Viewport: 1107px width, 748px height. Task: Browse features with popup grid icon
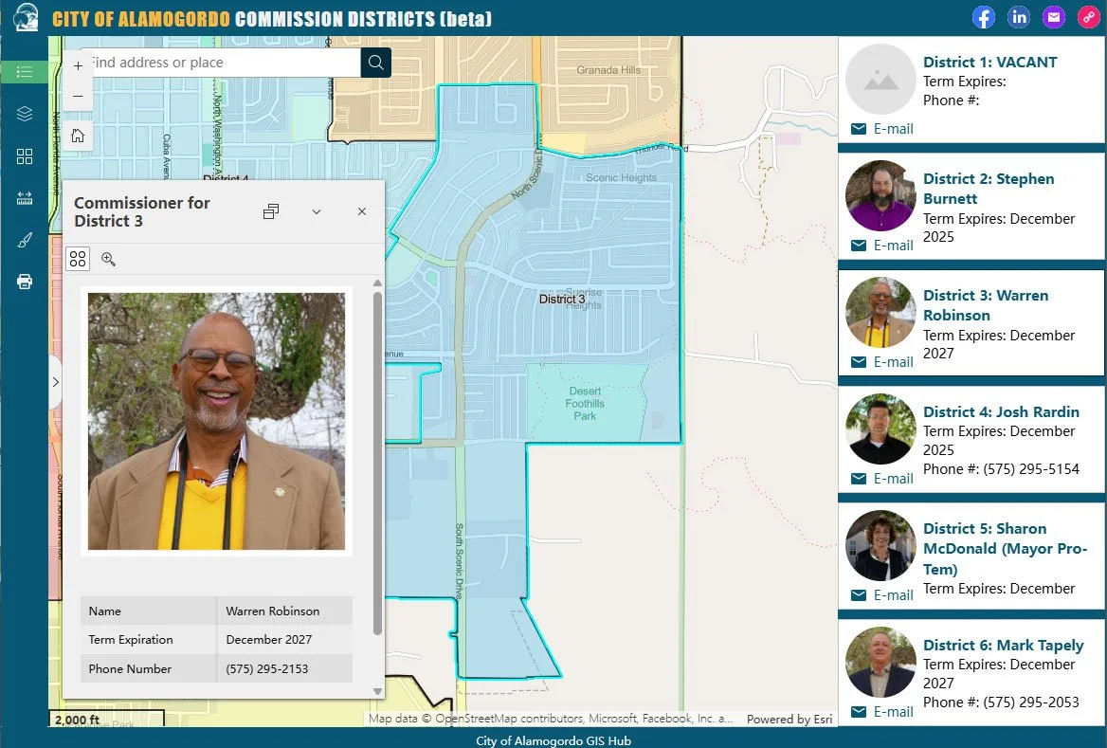click(x=78, y=259)
